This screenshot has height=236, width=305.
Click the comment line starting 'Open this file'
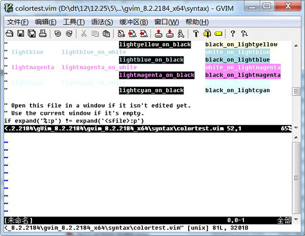(98, 106)
